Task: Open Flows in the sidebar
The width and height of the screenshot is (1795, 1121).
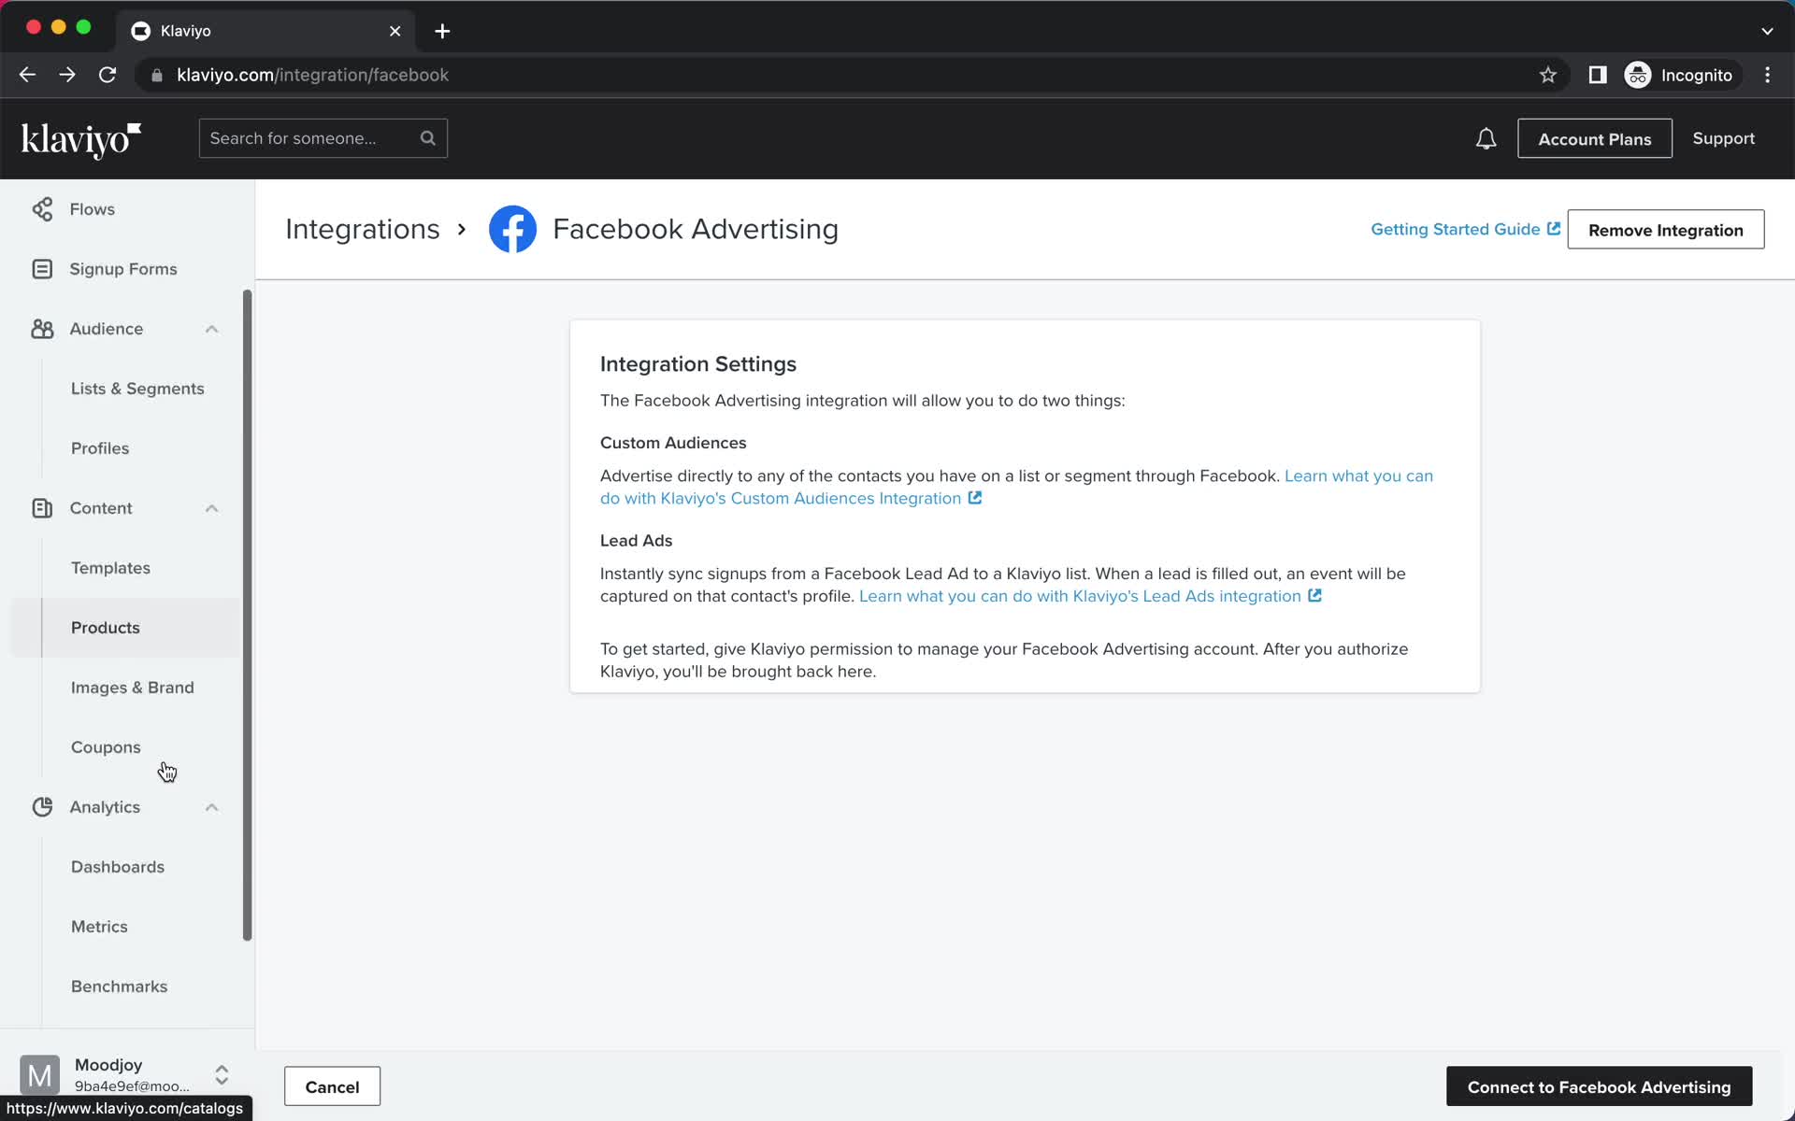Action: [x=92, y=209]
